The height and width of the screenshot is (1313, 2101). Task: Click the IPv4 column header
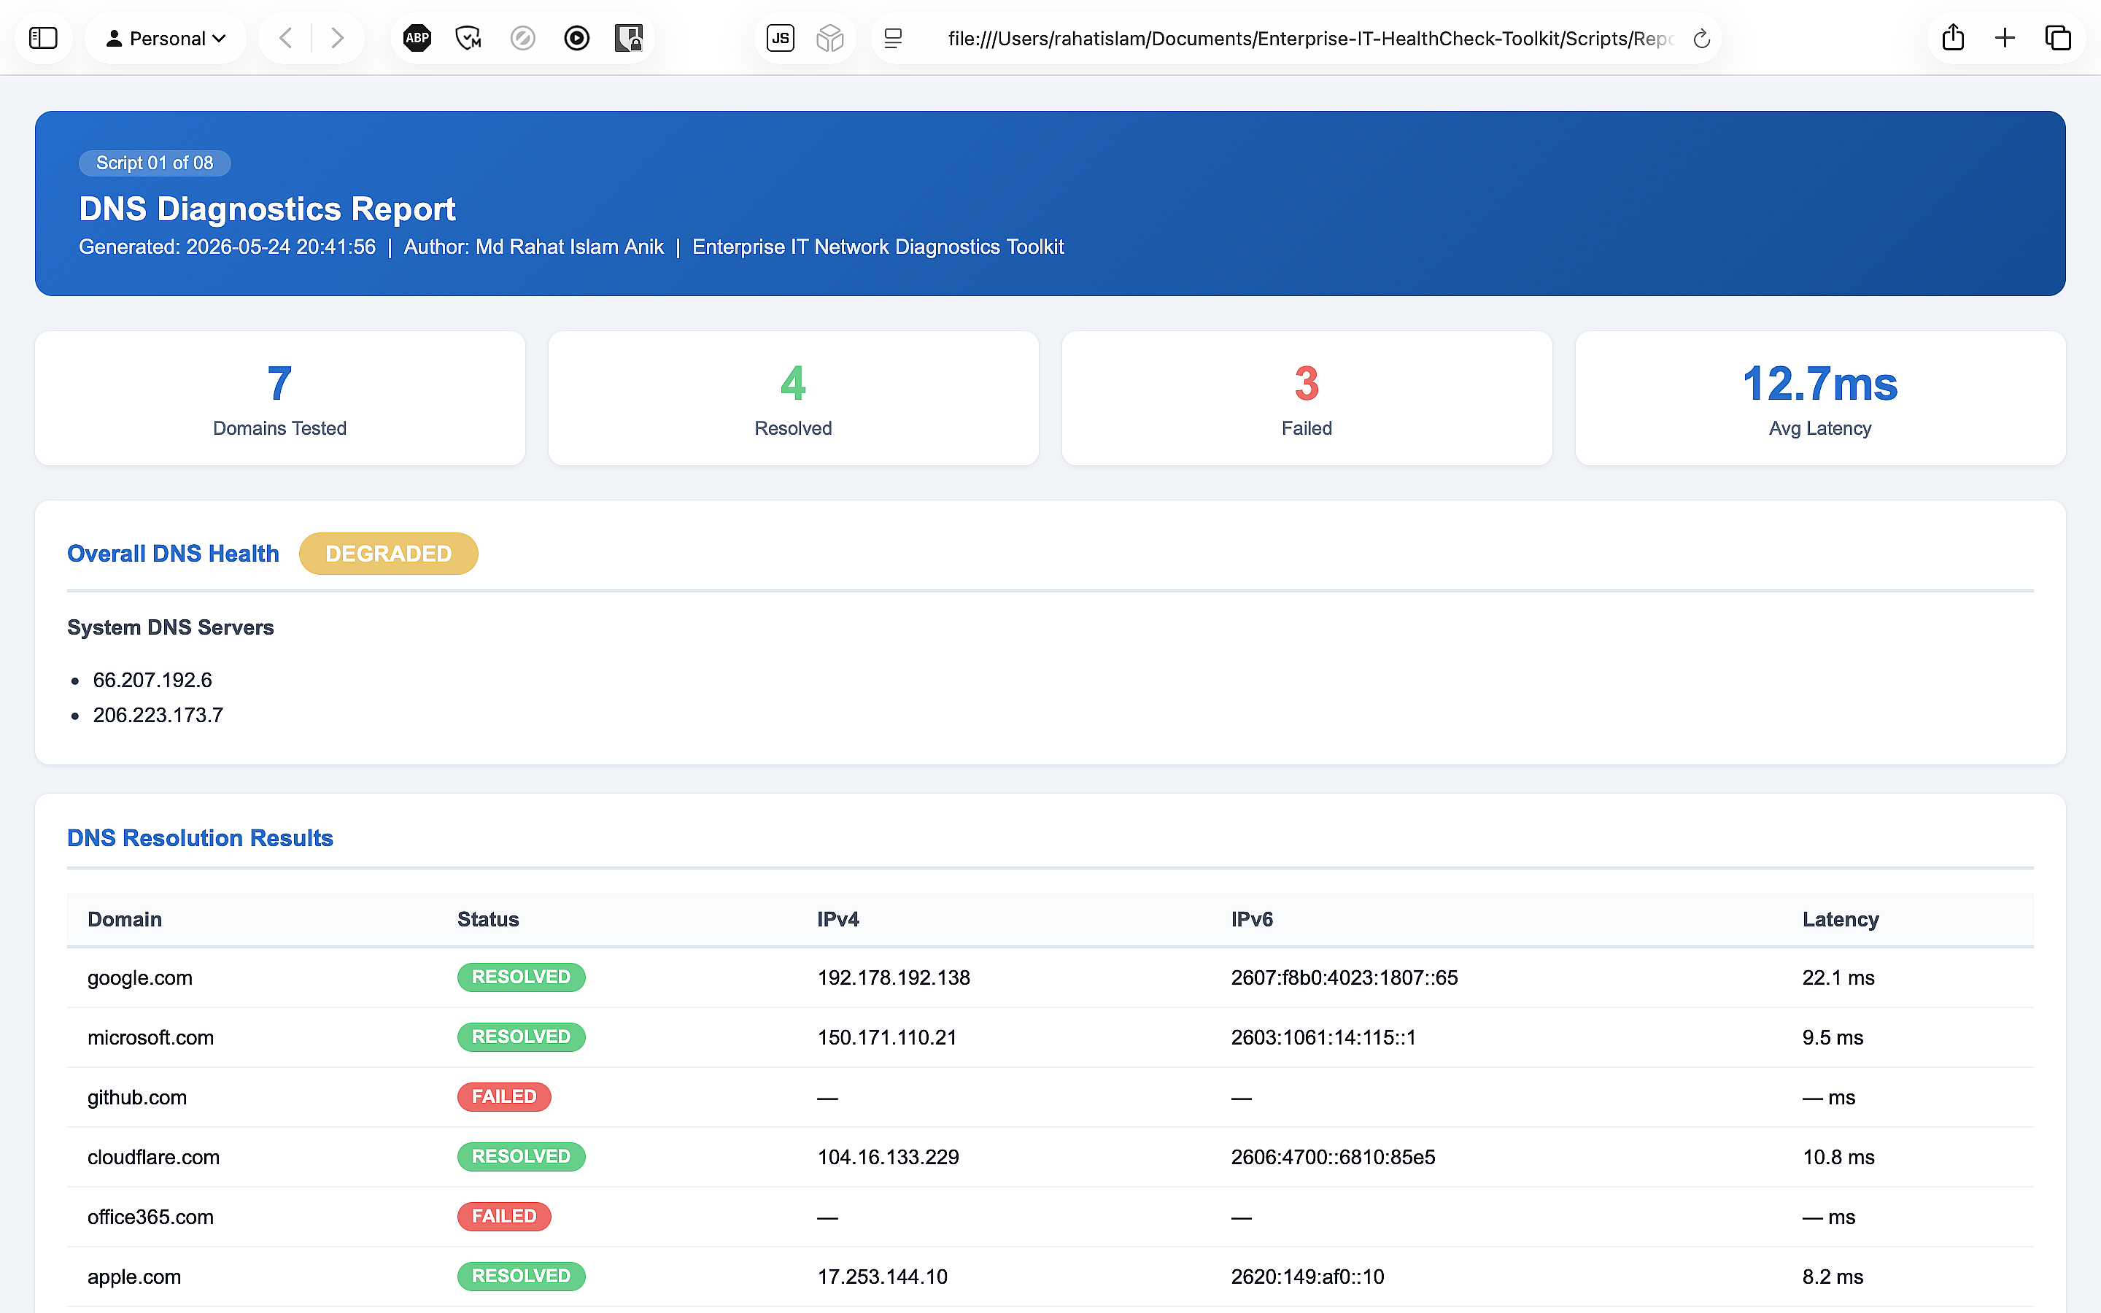(x=837, y=919)
